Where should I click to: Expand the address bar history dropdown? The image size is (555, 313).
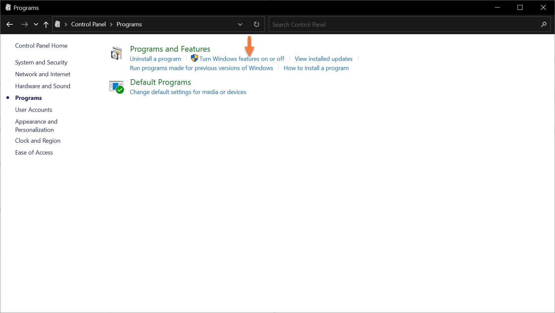(x=240, y=24)
